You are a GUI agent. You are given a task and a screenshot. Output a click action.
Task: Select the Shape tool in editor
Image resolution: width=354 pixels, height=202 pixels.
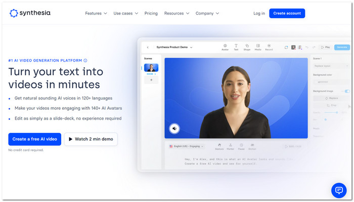coord(247,47)
